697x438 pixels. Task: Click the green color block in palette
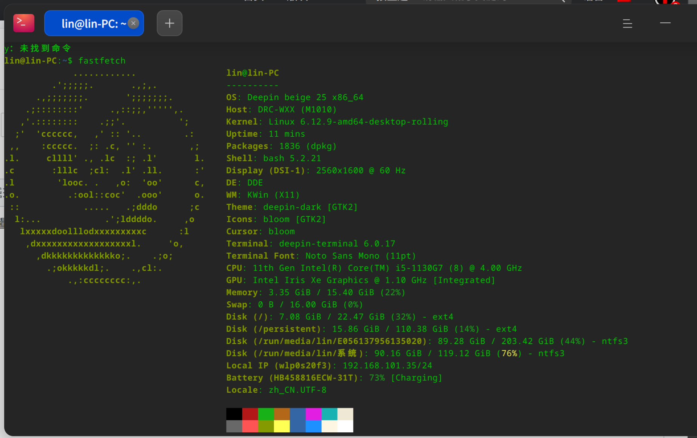(x=266, y=414)
